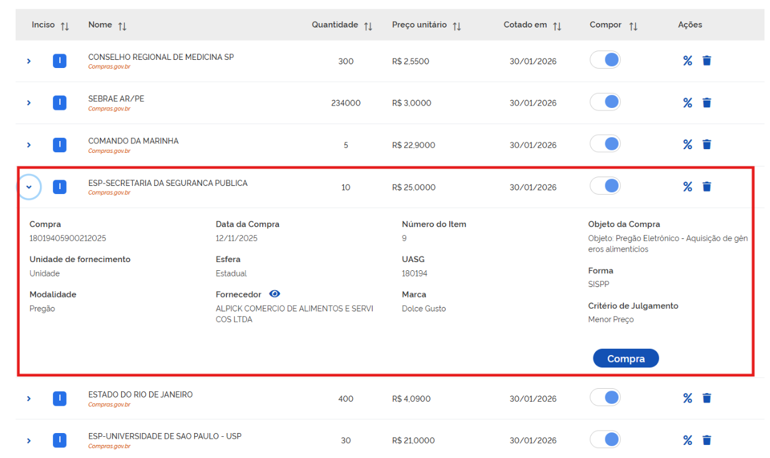Click percent icon for ESP-UNIVERSIDADE DE SAO PAULO
Screen dimensions: 770x458
687,441
